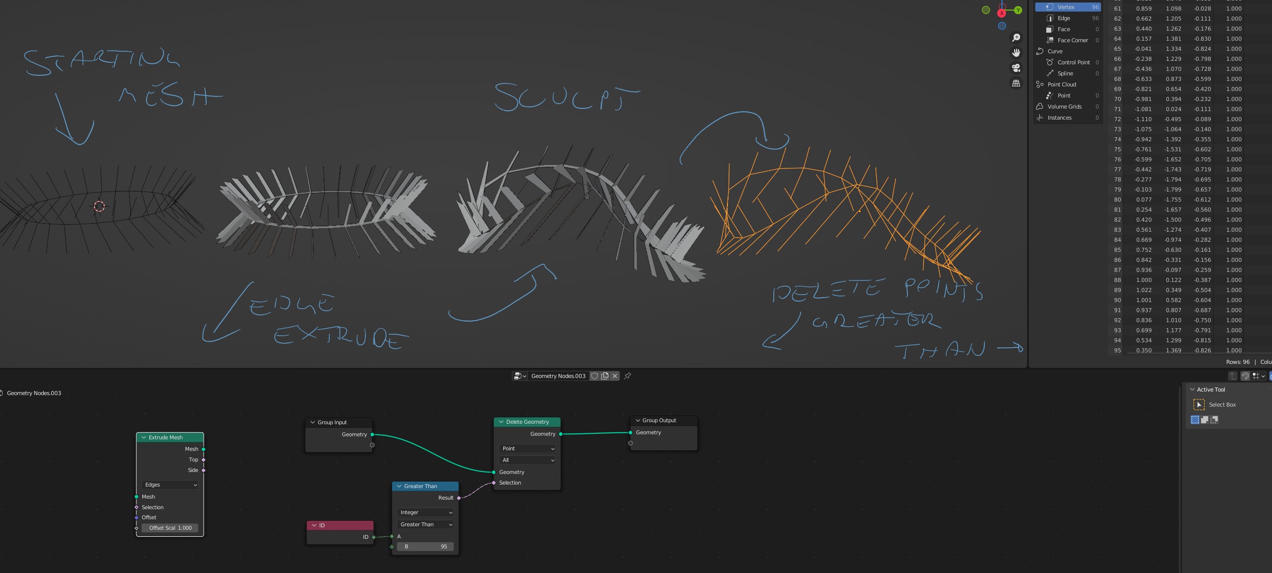Viewport: 1272px width, 573px height.
Task: Open the node tree browse icon
Action: (x=520, y=376)
